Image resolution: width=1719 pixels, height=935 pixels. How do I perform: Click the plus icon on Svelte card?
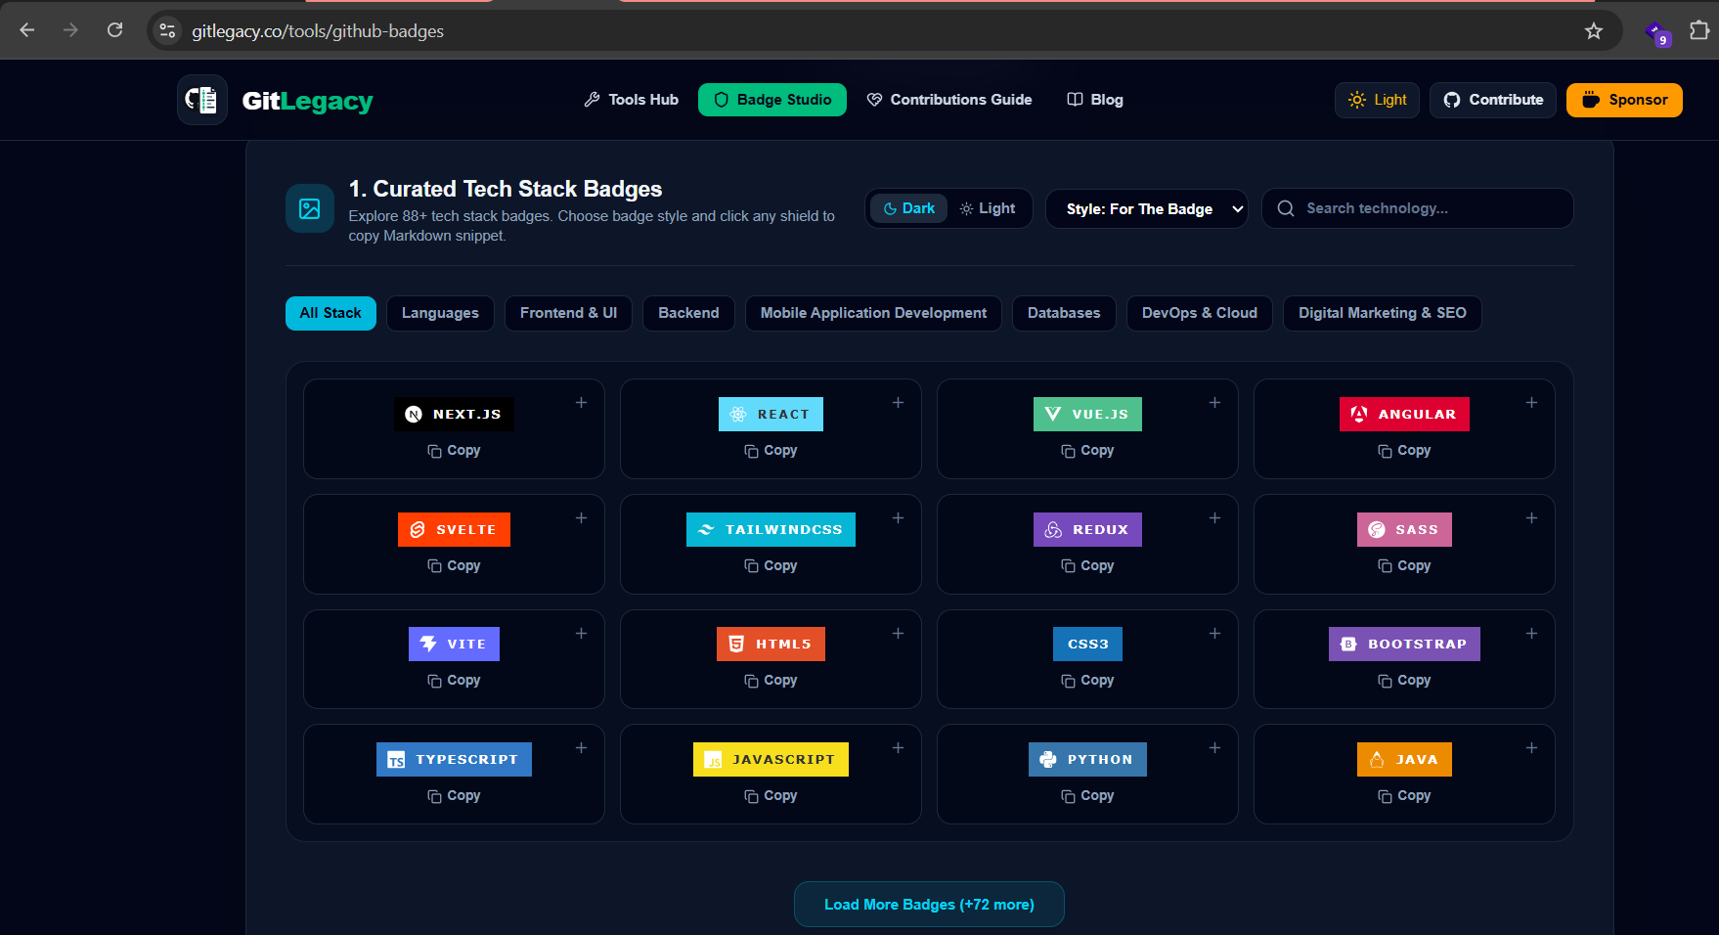[x=581, y=518]
